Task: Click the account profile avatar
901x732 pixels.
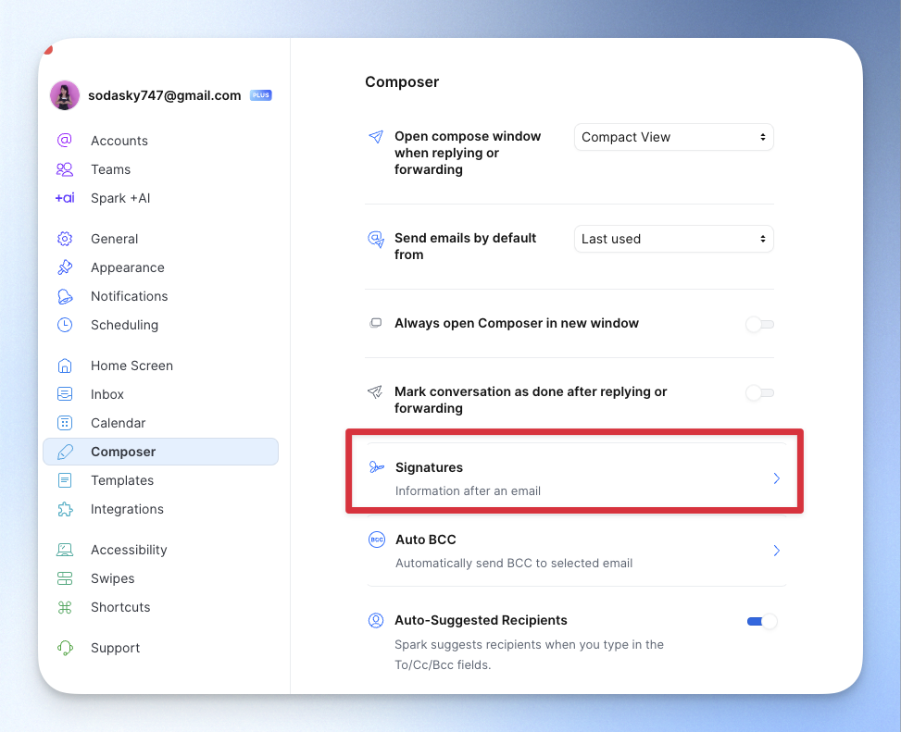Action: click(x=65, y=95)
